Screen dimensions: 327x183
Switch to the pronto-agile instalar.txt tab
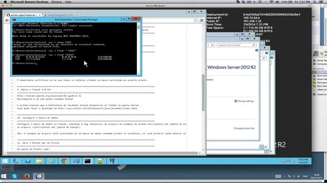click(x=24, y=15)
